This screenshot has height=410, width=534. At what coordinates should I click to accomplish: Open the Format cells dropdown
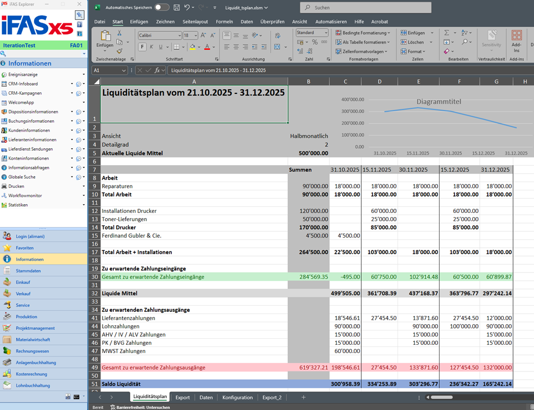click(413, 51)
